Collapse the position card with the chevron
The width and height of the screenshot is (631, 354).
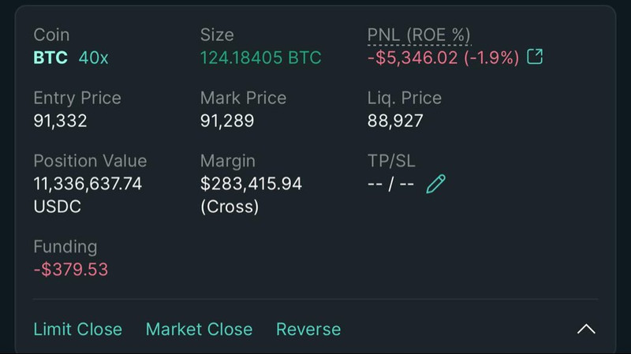click(586, 329)
